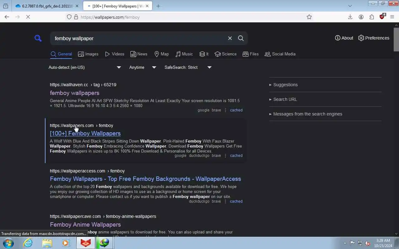Open cached version of wallhaven result
This screenshot has width=399, height=249.
coord(236,110)
